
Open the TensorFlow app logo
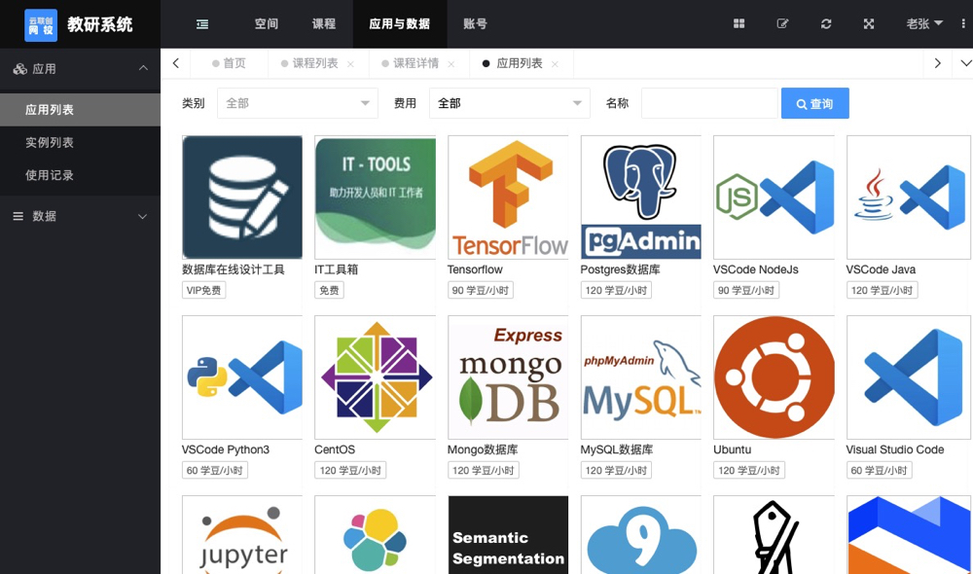pyautogui.click(x=508, y=197)
